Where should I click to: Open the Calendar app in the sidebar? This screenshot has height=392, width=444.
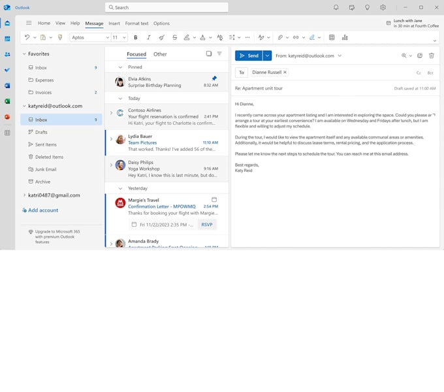point(7,39)
